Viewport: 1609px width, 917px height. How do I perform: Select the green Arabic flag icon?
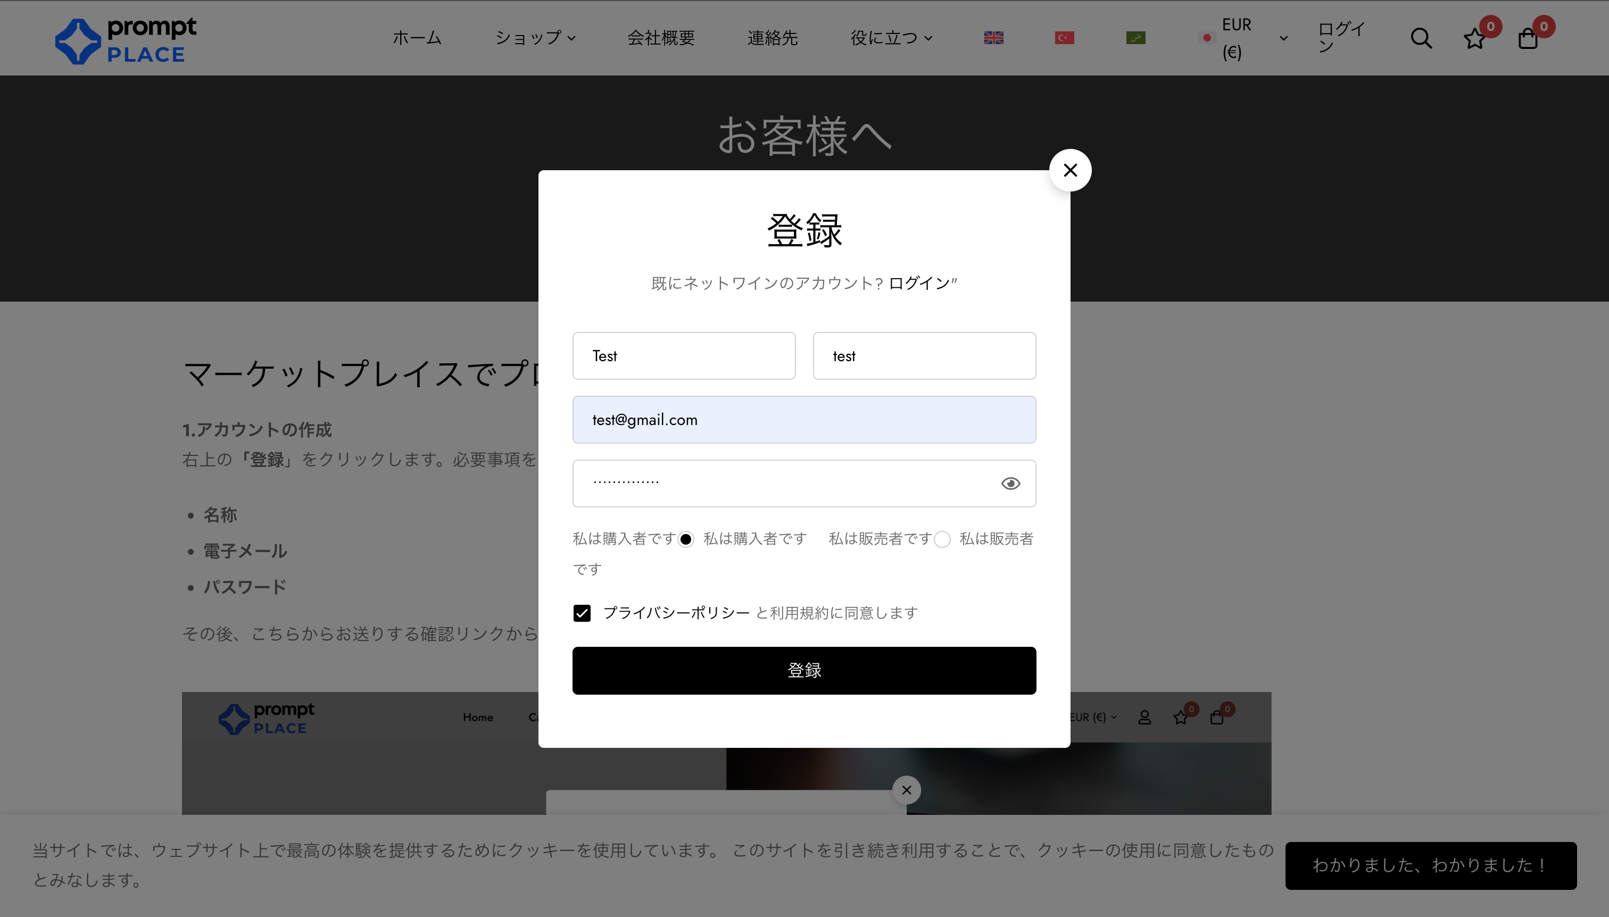point(1135,38)
